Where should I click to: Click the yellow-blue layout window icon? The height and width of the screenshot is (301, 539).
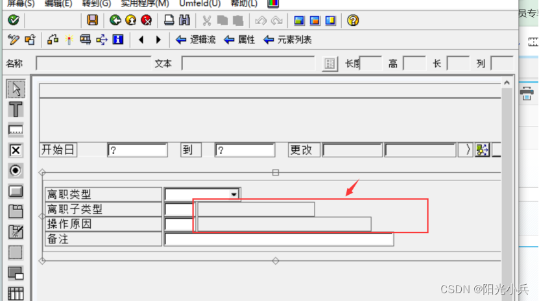pyautogui.click(x=330, y=21)
